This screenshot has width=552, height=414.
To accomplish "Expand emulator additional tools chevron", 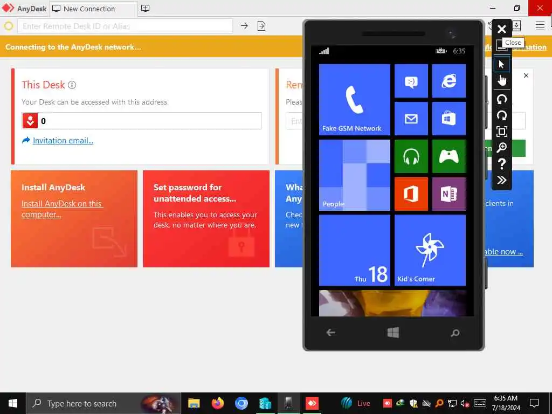I will point(502,180).
